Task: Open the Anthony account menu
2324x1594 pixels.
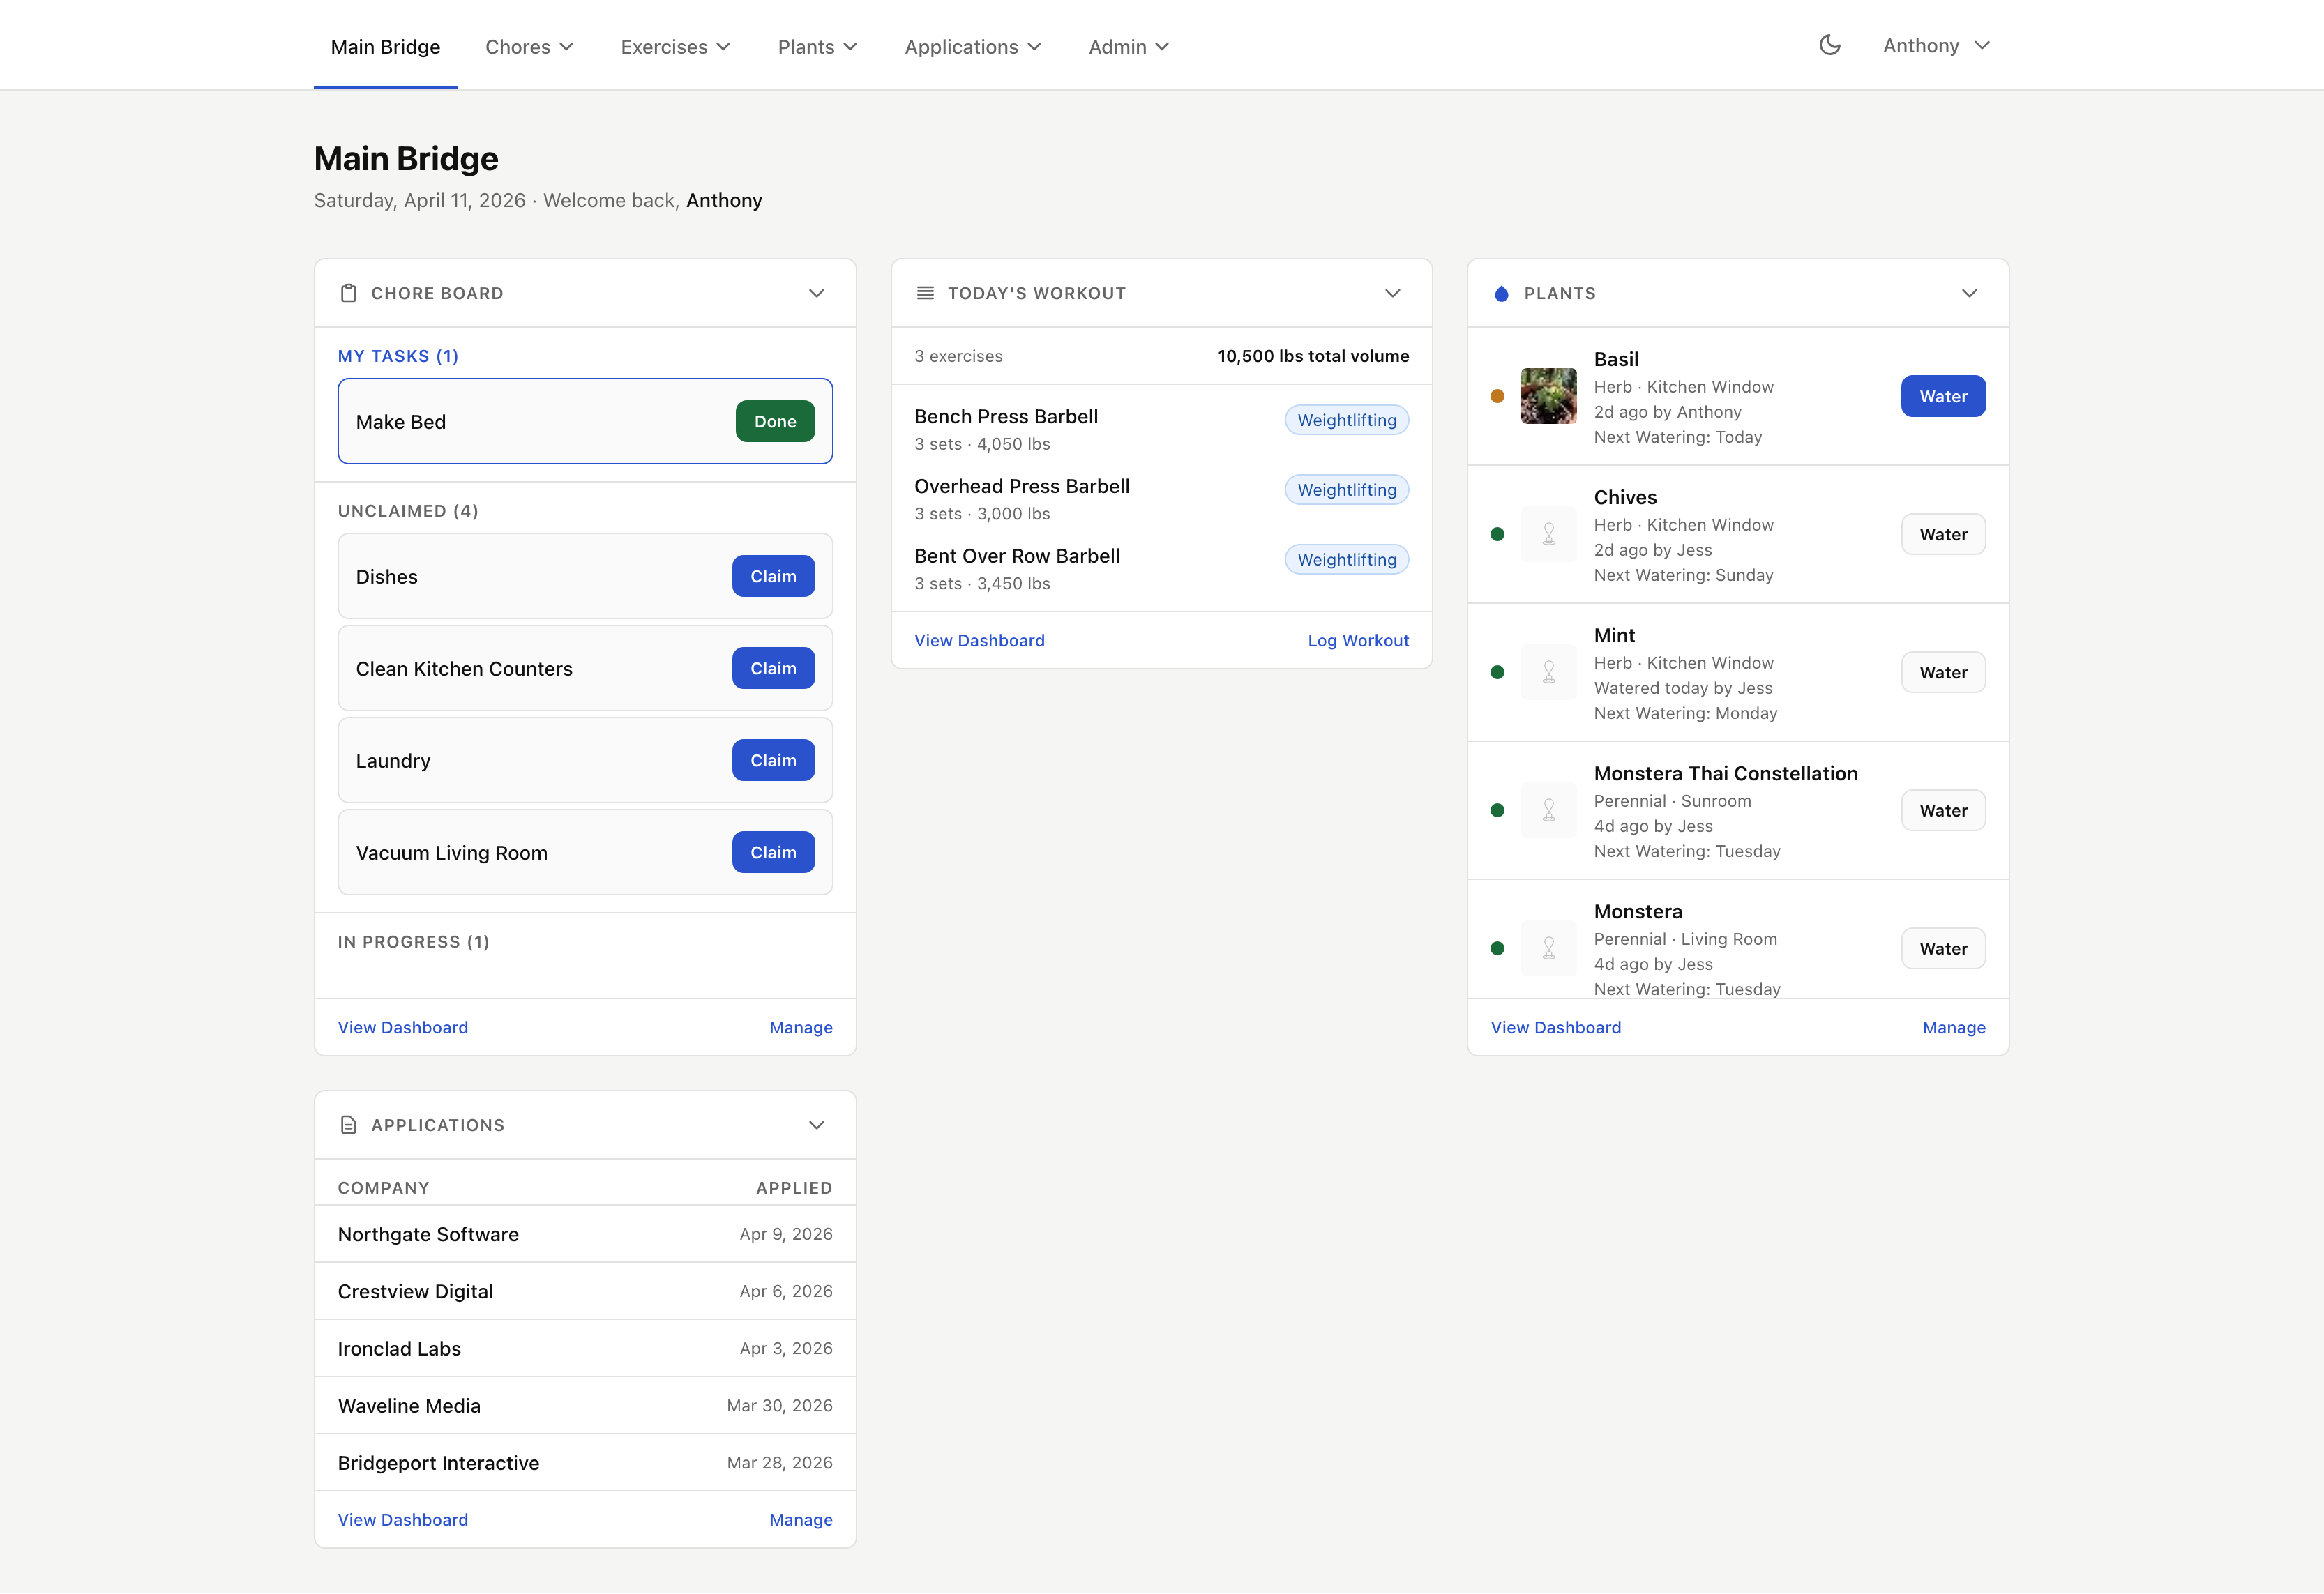Action: coord(1936,45)
